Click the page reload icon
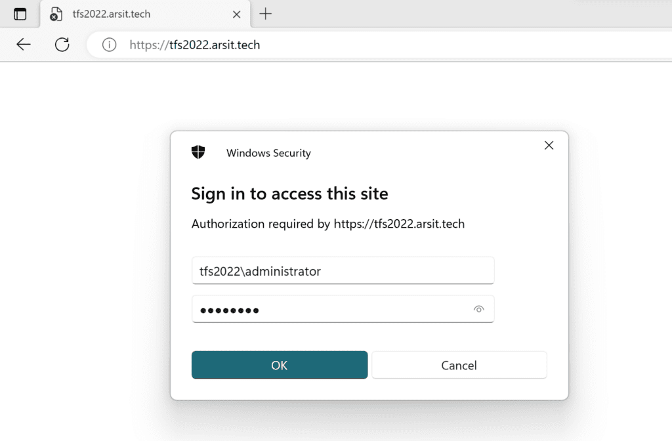Image resolution: width=672 pixels, height=441 pixels. (x=62, y=45)
